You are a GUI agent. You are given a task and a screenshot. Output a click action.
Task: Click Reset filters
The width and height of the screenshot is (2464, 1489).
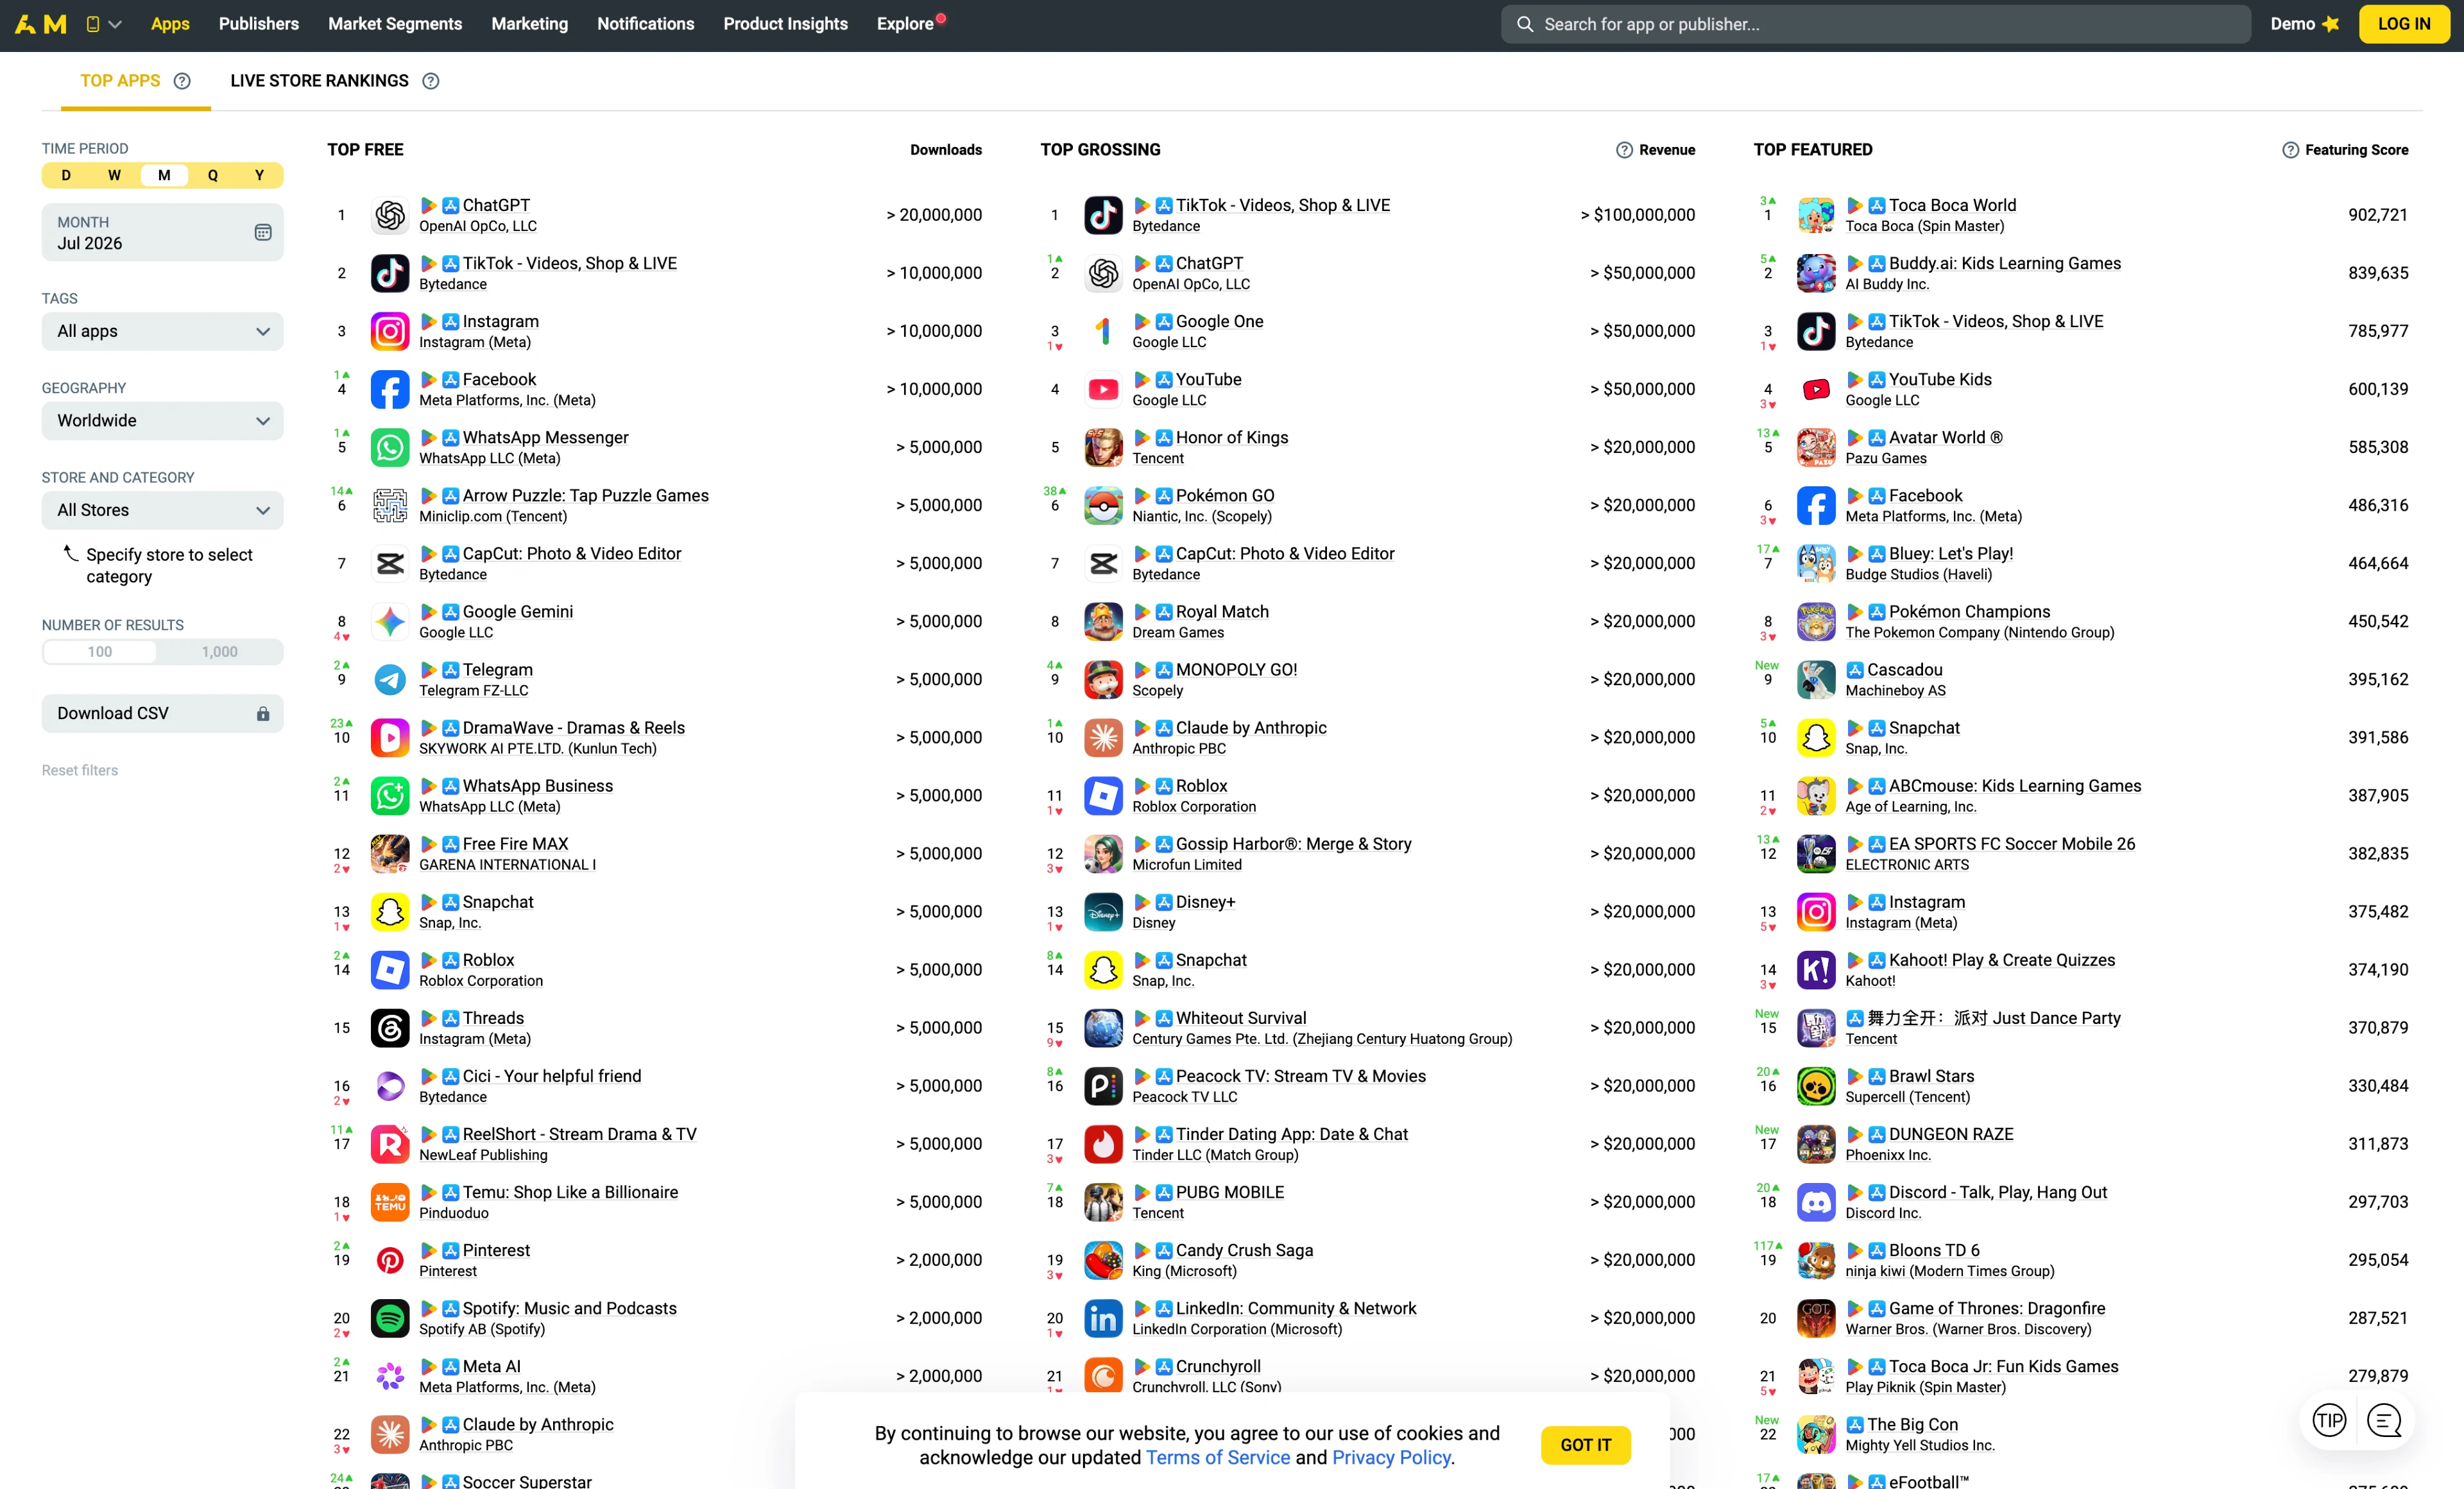pos(80,770)
